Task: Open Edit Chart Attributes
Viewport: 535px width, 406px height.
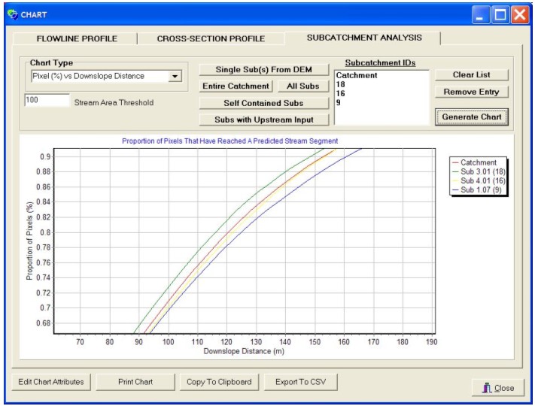Action: pyautogui.click(x=51, y=382)
